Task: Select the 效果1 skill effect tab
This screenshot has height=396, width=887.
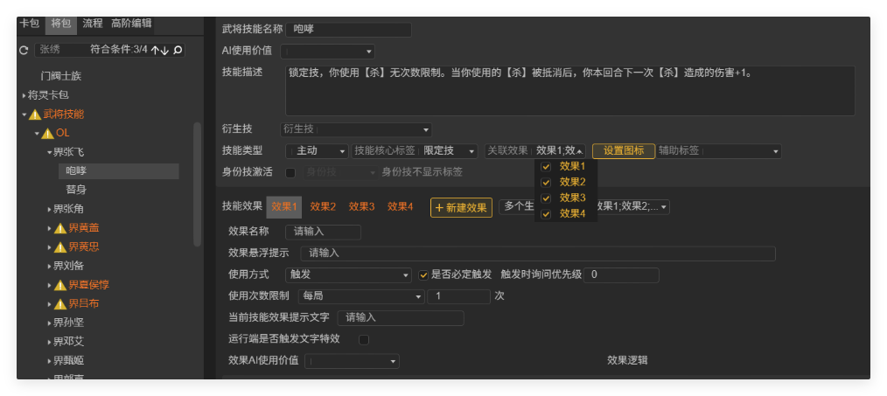Action: [284, 207]
